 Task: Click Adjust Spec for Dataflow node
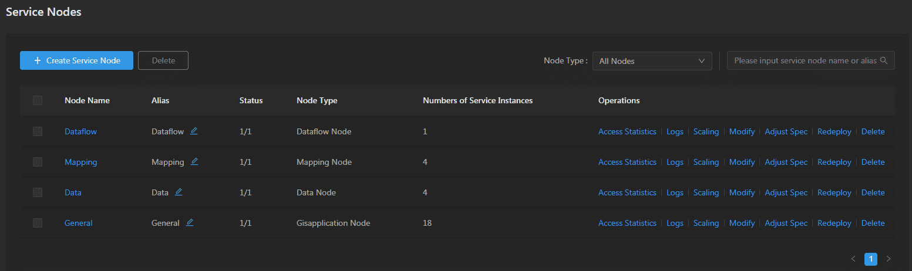(x=786, y=131)
